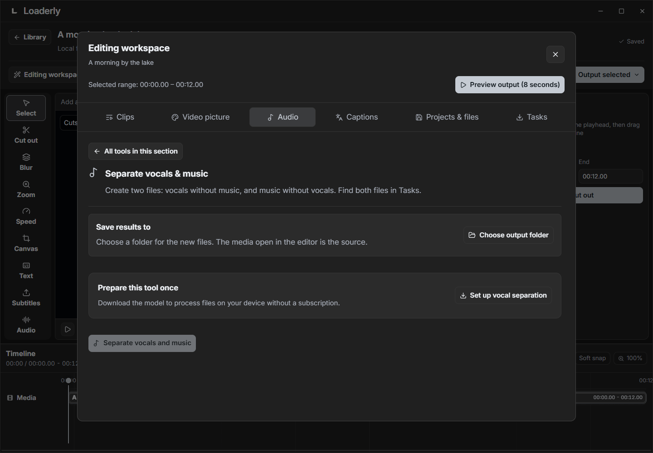Click the Media track label

[22, 398]
